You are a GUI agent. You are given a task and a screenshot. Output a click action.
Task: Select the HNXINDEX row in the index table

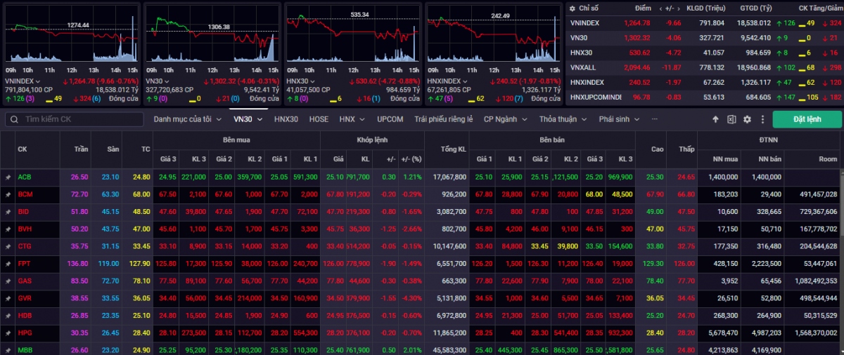point(704,82)
